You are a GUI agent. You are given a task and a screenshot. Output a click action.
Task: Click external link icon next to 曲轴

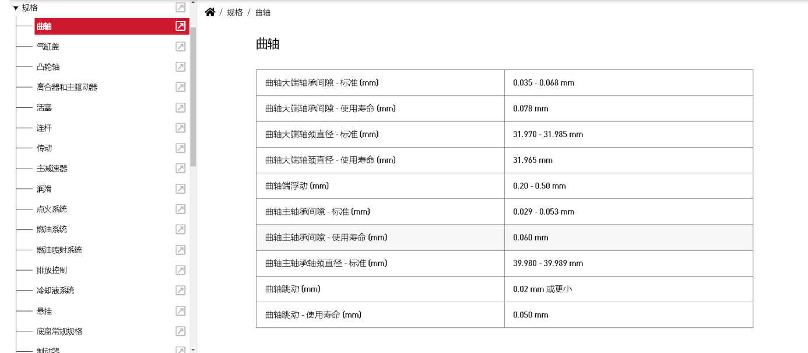(x=180, y=26)
